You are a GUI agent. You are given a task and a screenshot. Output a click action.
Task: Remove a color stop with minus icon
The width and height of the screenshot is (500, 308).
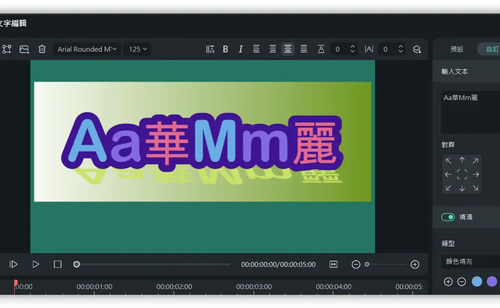462,282
